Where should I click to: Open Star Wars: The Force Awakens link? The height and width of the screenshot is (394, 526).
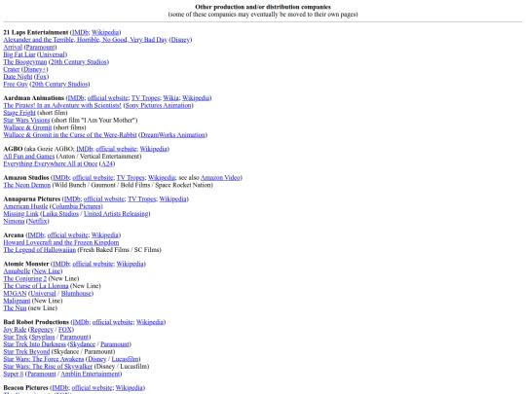click(44, 360)
